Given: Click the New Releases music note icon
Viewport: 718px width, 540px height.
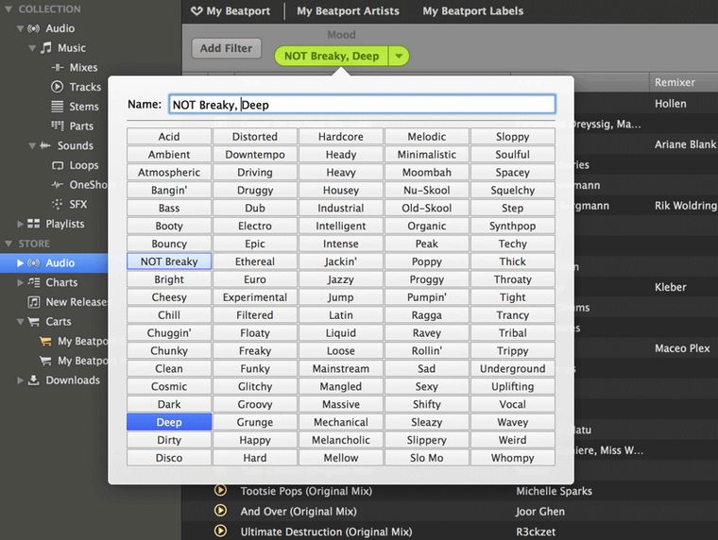Looking at the screenshot, I should (33, 302).
